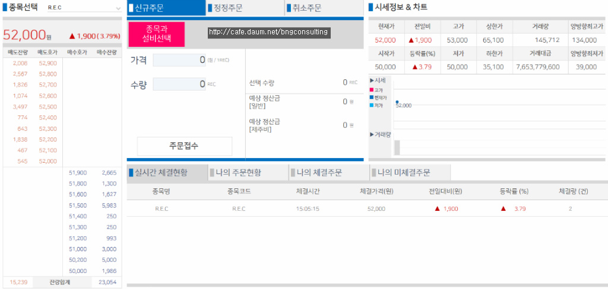Click the 종목과 설비선택 button
The height and width of the screenshot is (289, 608).
coord(157,34)
